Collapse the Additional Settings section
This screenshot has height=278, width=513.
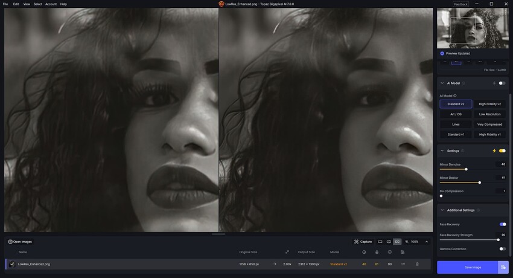click(x=442, y=210)
